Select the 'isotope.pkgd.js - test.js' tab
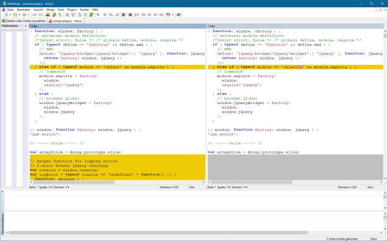The width and height of the screenshot is (388, 241). tap(66, 21)
